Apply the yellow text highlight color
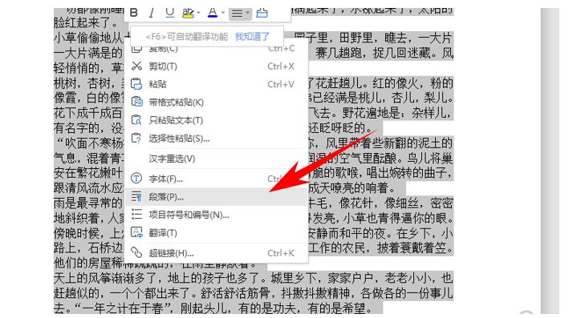The width and height of the screenshot is (577, 318). click(x=188, y=13)
